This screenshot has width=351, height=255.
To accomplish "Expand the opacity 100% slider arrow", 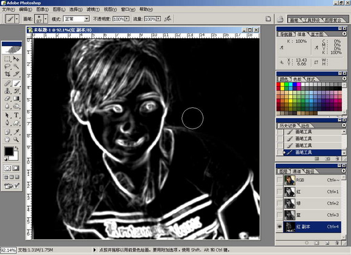I will point(127,19).
